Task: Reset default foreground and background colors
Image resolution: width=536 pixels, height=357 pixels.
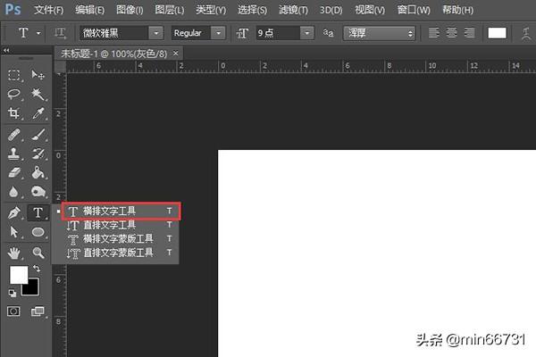Action: [13, 293]
